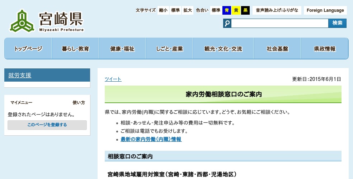Open the 健康・福祉 menu
This screenshot has height=179, width=353.
[122, 49]
